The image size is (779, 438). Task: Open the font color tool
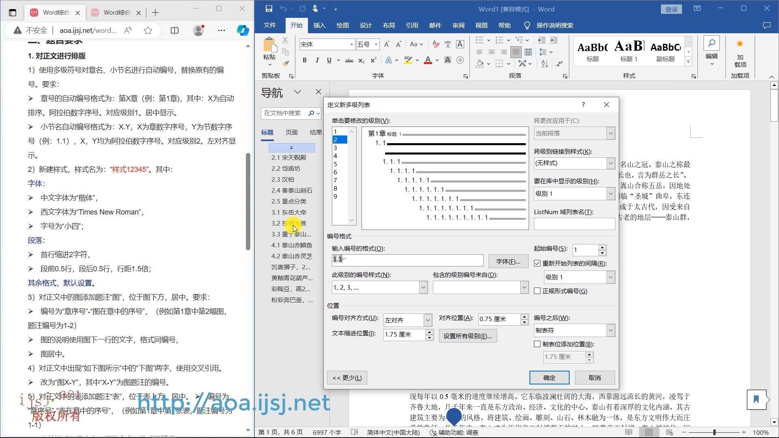[x=428, y=60]
